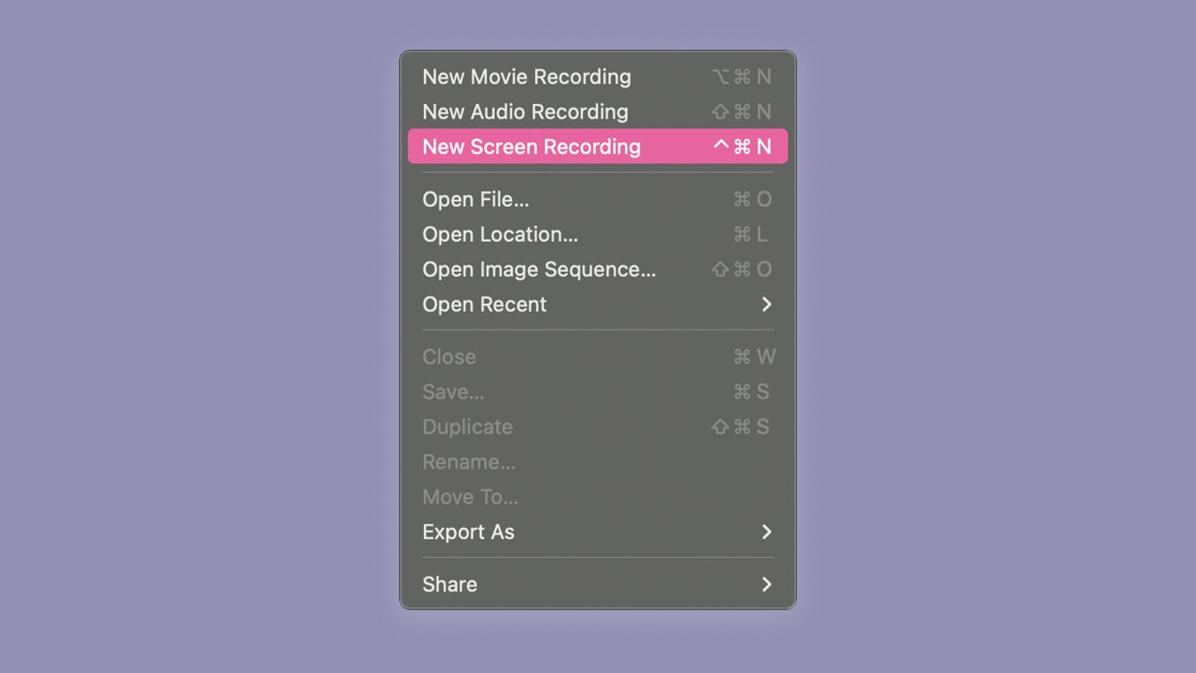The height and width of the screenshot is (673, 1196).
Task: Click the ⌃⌘N shortcut on the highlighted row
Action: [743, 146]
